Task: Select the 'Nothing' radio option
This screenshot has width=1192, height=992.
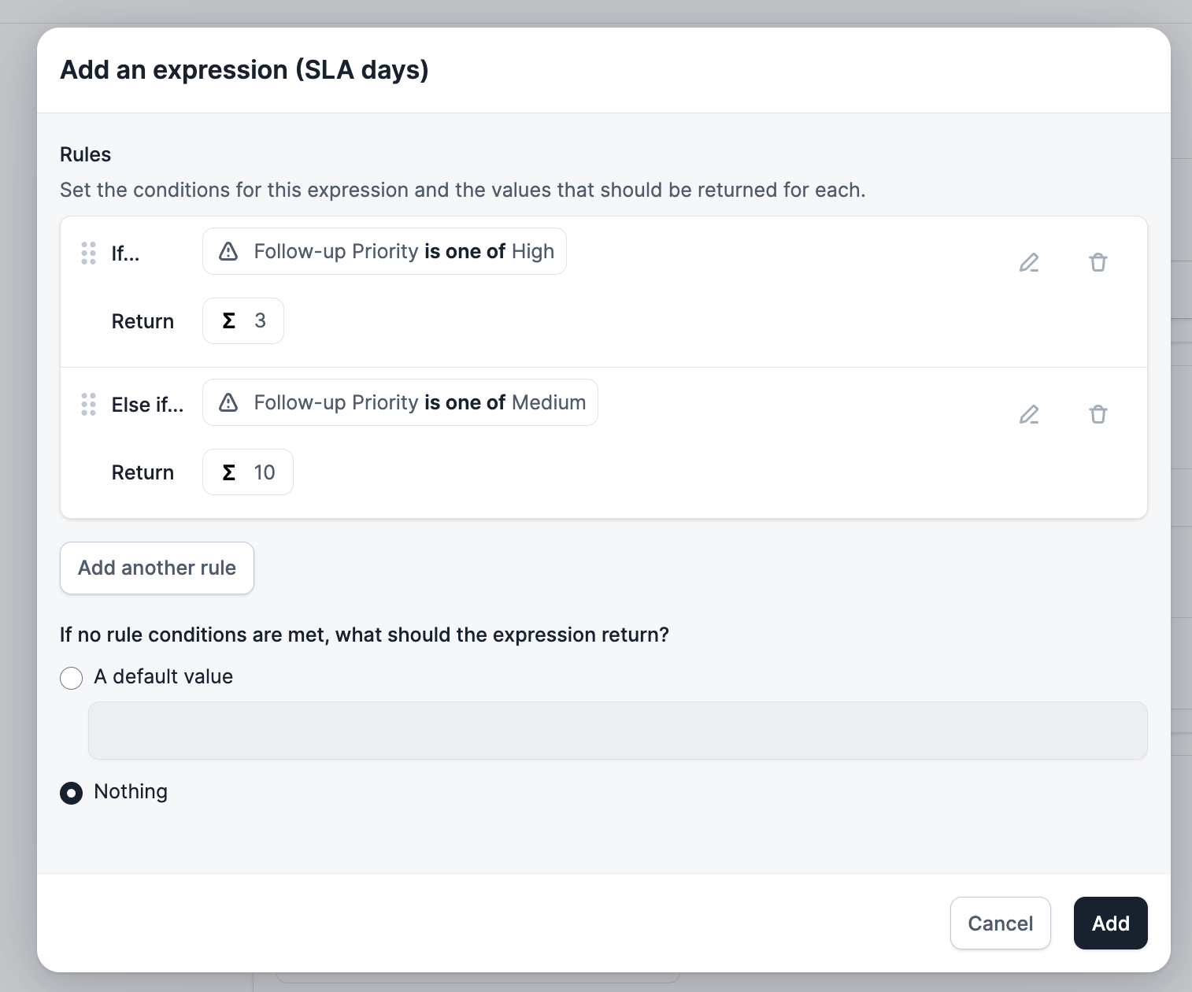Action: pyautogui.click(x=72, y=793)
